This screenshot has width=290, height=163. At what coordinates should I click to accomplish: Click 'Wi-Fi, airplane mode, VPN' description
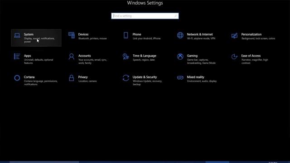[x=201, y=38]
